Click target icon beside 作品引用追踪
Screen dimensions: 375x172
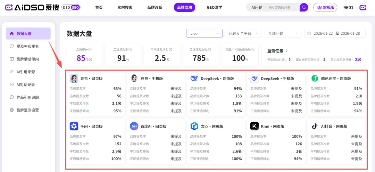(x=11, y=97)
